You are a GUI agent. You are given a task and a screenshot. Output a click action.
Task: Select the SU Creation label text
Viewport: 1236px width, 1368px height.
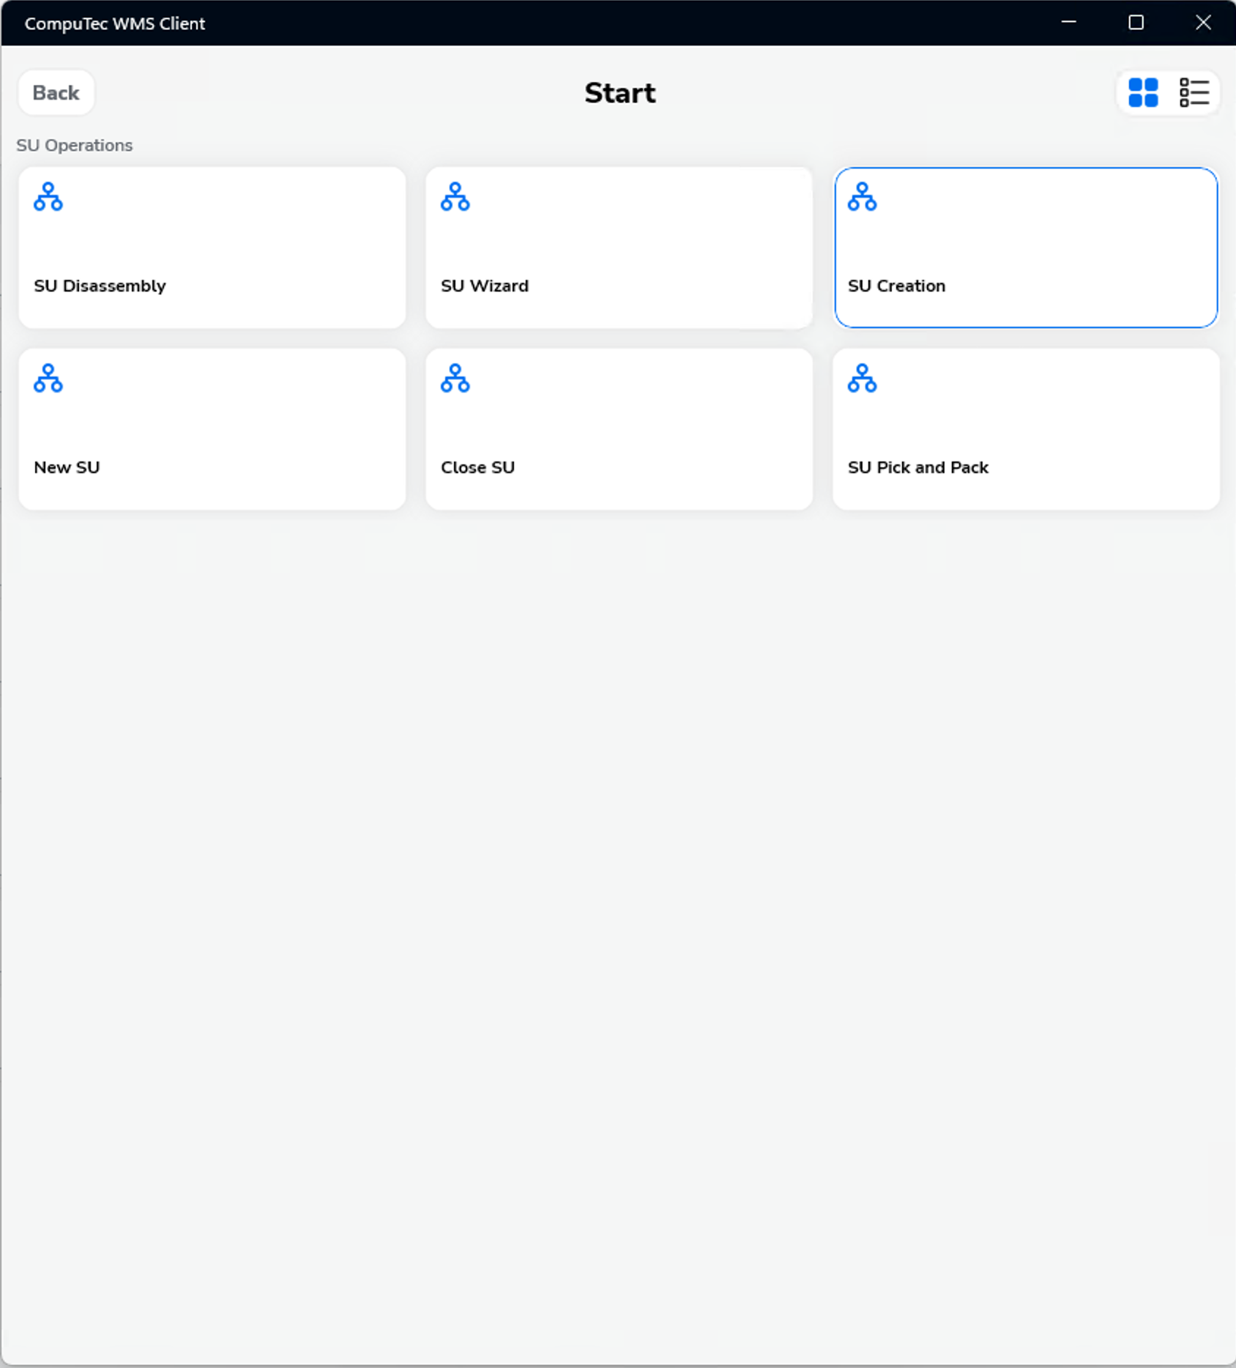(896, 286)
